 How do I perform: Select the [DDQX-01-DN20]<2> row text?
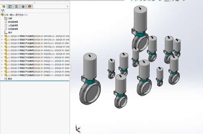[x=39, y=50]
